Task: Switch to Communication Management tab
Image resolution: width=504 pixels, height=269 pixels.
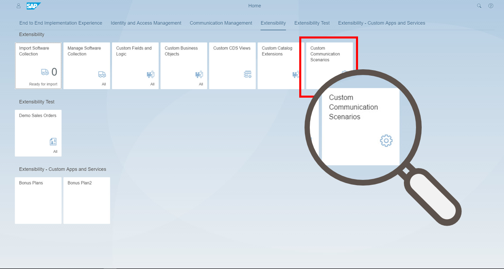Action: (221, 23)
